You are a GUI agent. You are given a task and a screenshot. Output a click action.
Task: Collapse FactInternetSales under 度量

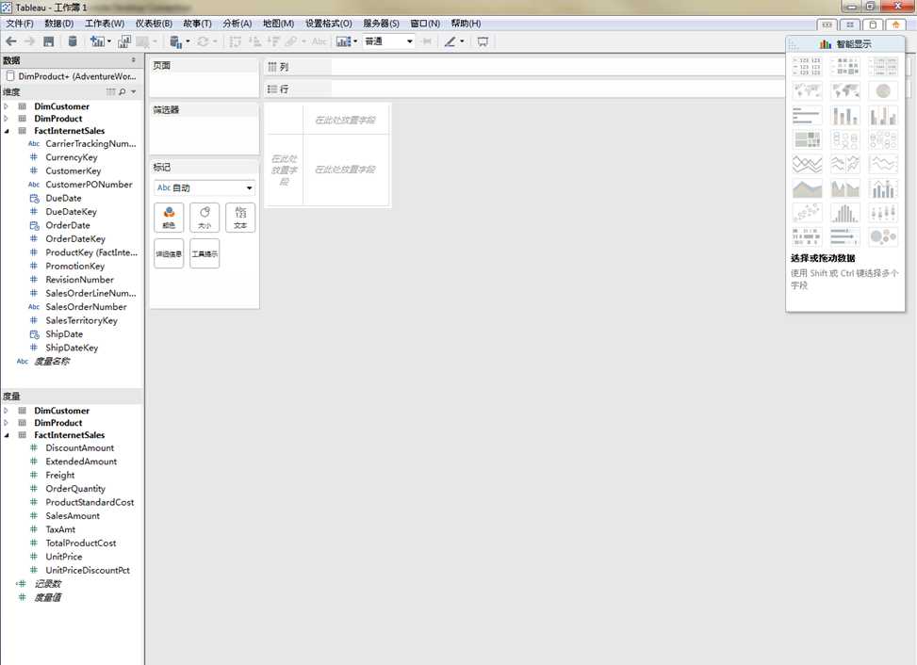click(7, 435)
